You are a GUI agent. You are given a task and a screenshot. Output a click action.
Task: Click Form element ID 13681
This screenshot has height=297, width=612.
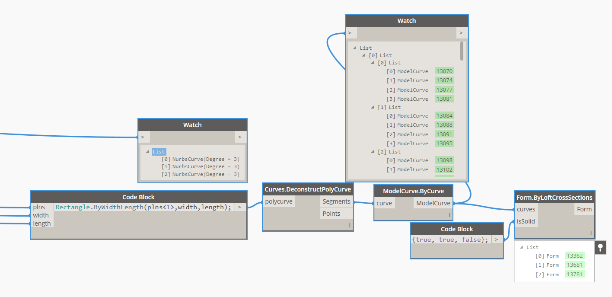pos(574,265)
